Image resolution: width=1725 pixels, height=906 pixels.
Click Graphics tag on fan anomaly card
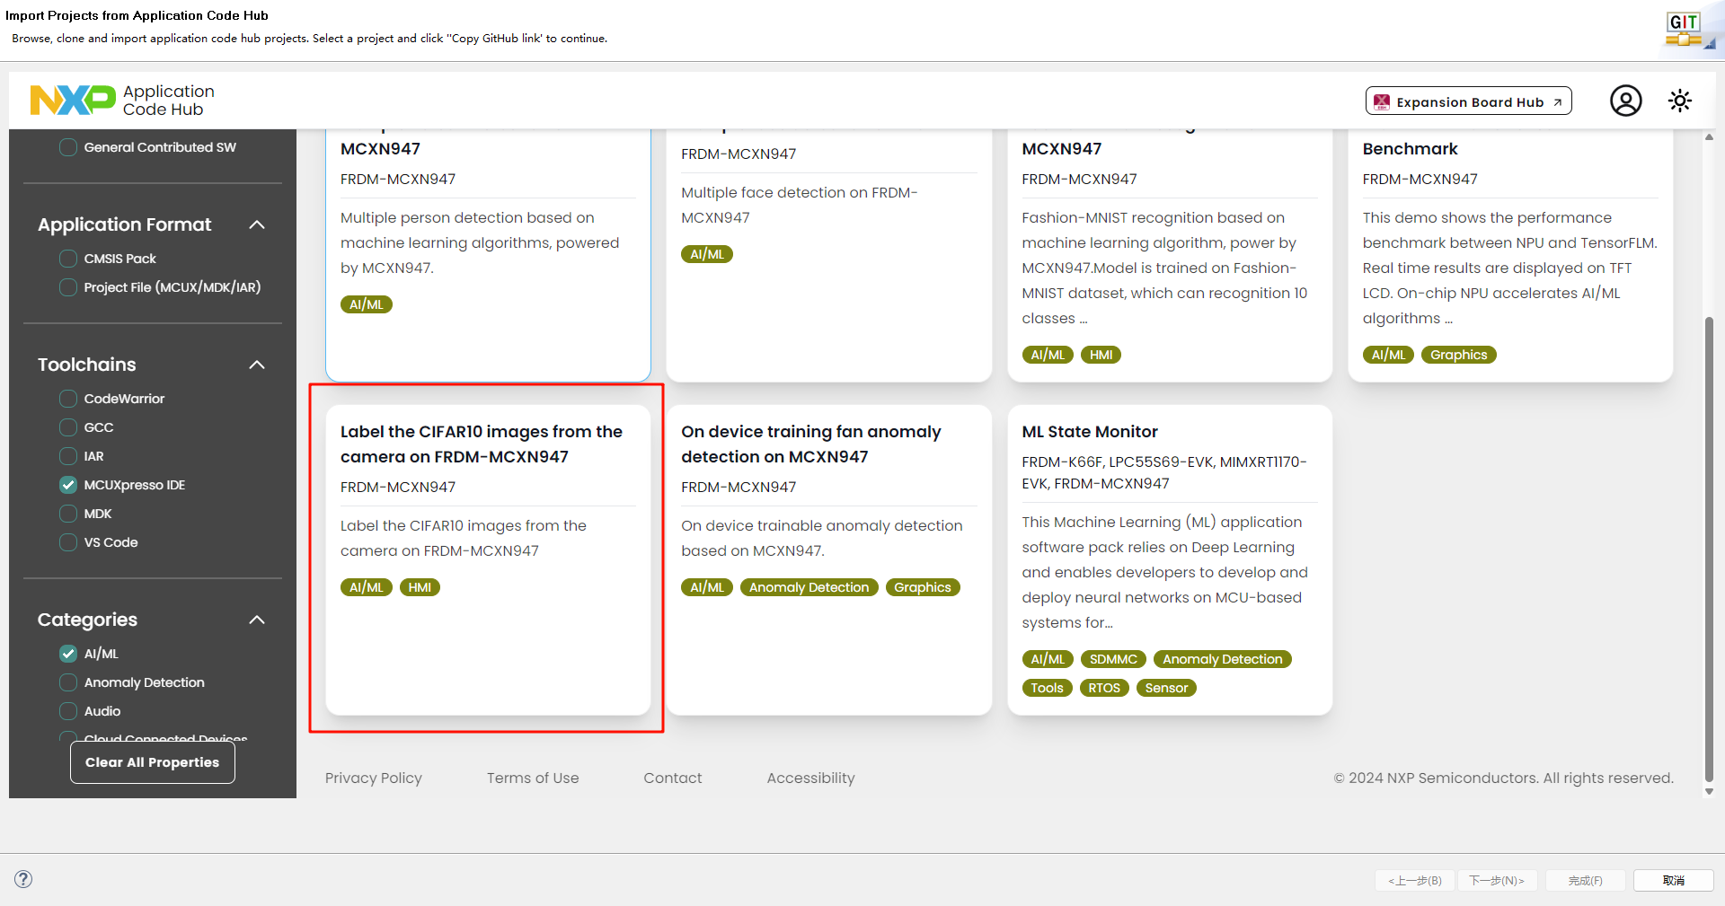pyautogui.click(x=923, y=587)
